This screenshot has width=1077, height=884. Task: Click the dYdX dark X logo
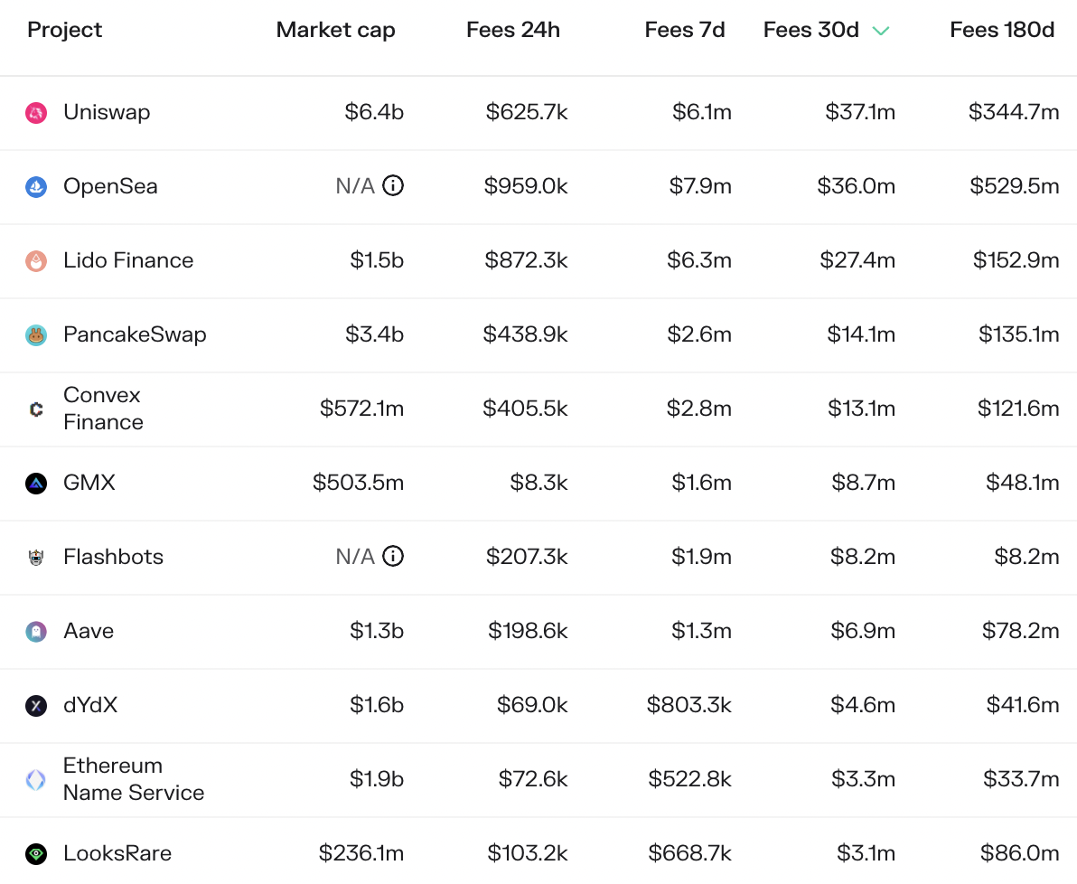pyautogui.click(x=36, y=705)
